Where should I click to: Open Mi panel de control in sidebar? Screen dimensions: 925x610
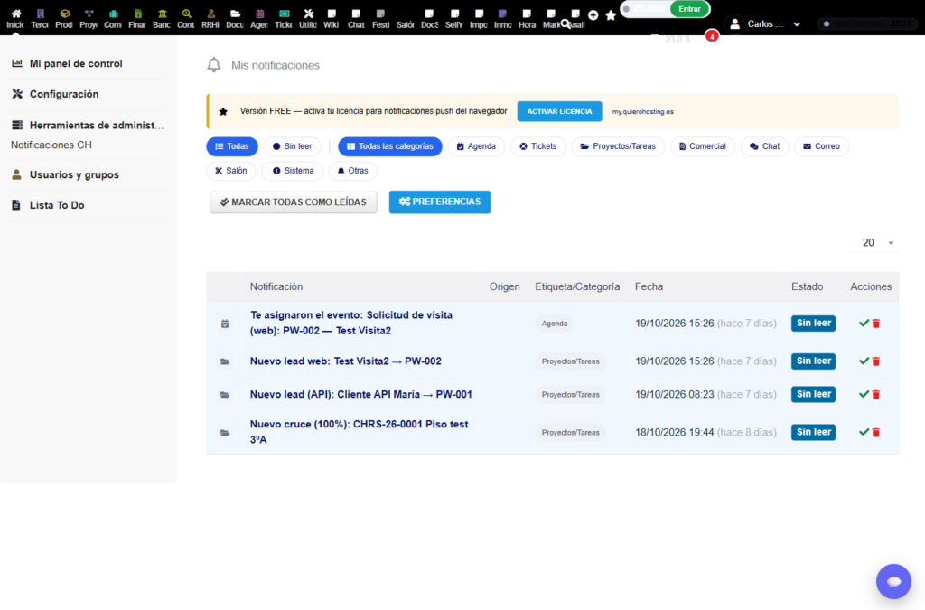pyautogui.click(x=76, y=64)
